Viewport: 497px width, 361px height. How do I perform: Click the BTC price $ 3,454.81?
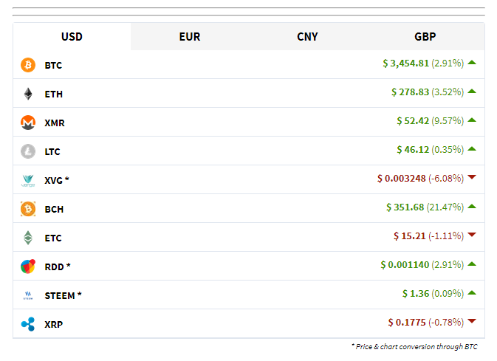point(405,63)
